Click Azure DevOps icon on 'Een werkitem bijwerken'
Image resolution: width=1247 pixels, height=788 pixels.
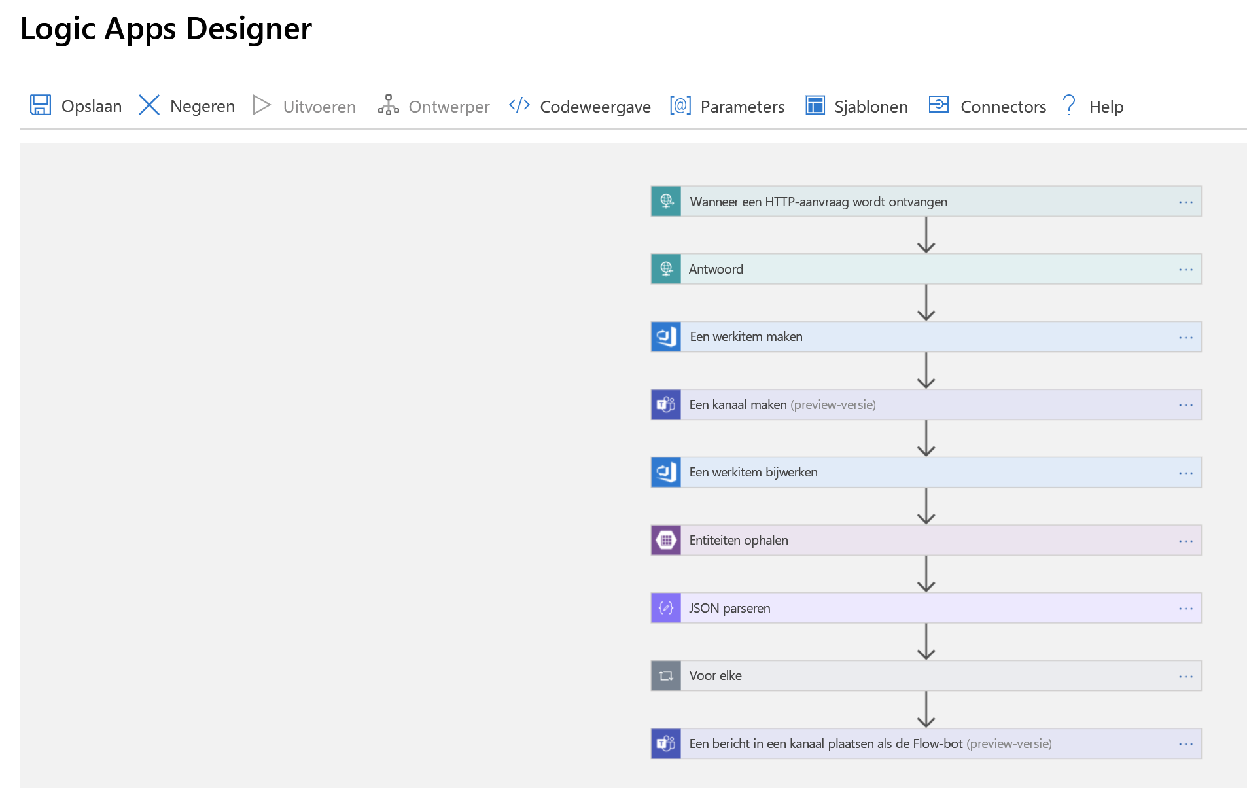click(x=666, y=473)
